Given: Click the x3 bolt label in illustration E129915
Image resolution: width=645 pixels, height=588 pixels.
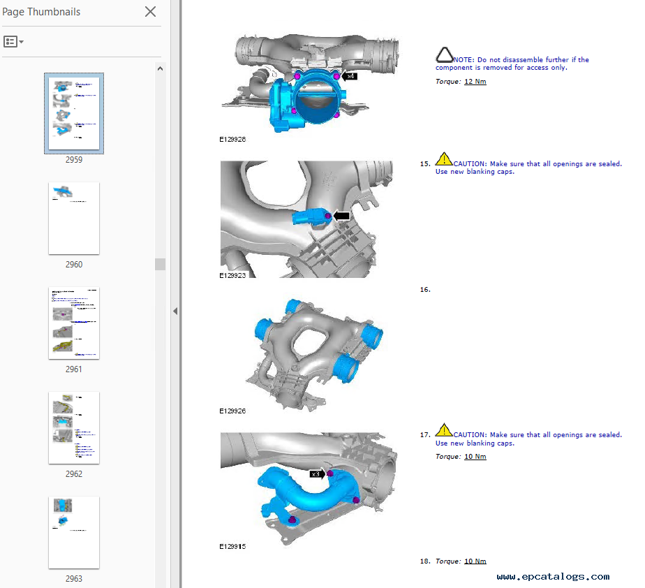Looking at the screenshot, I should tap(318, 474).
